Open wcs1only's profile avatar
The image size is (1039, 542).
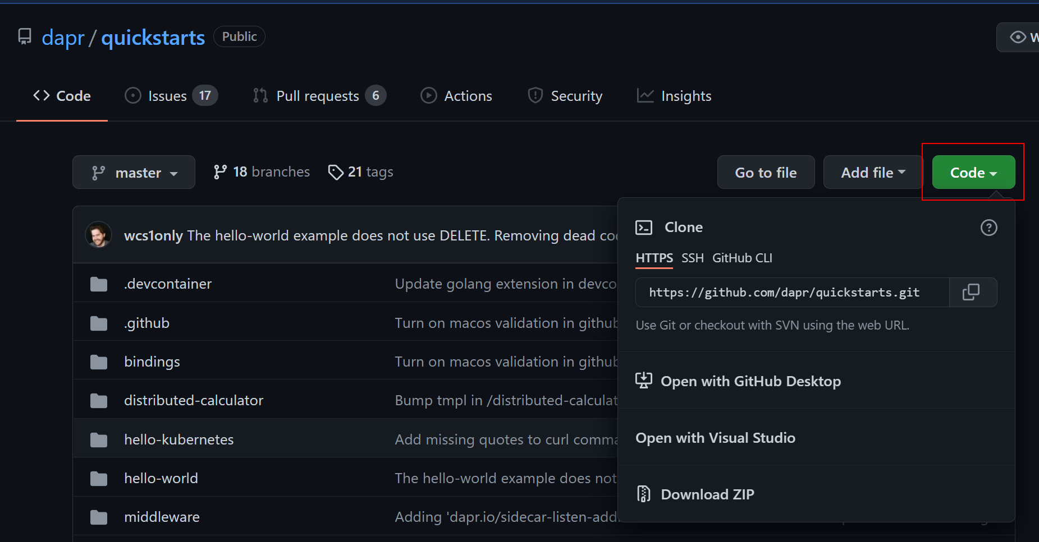[x=99, y=235]
